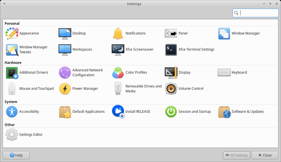Open Power Manager settings
Viewport: 281px width, 162px height.
65,89
